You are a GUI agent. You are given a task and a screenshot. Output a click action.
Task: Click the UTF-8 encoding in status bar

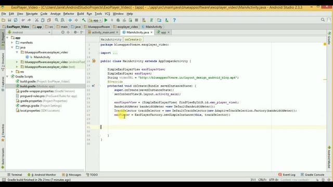[274, 180]
